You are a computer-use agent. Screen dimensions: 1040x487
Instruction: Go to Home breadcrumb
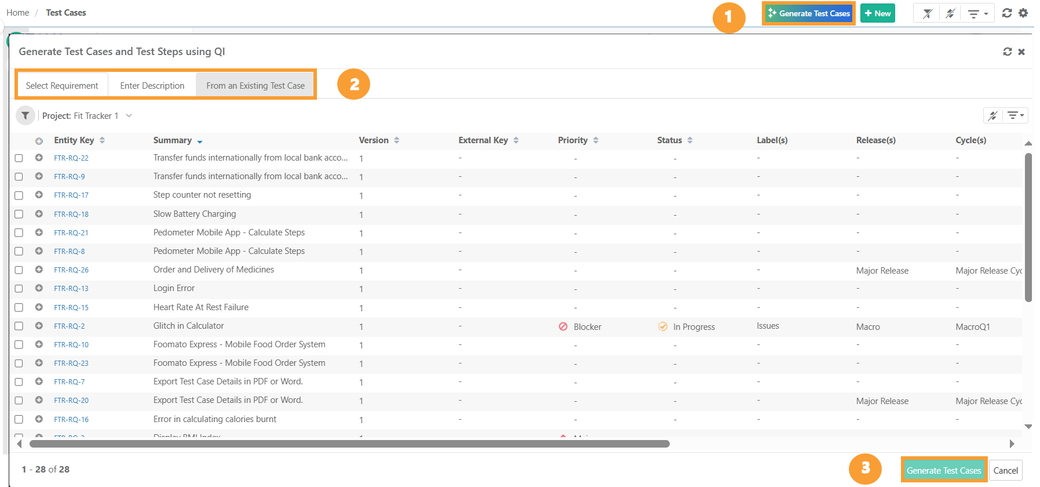(17, 13)
